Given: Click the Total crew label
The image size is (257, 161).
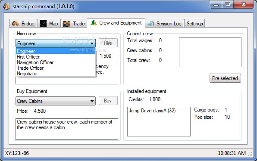Looking at the screenshot, I should coord(139,60).
